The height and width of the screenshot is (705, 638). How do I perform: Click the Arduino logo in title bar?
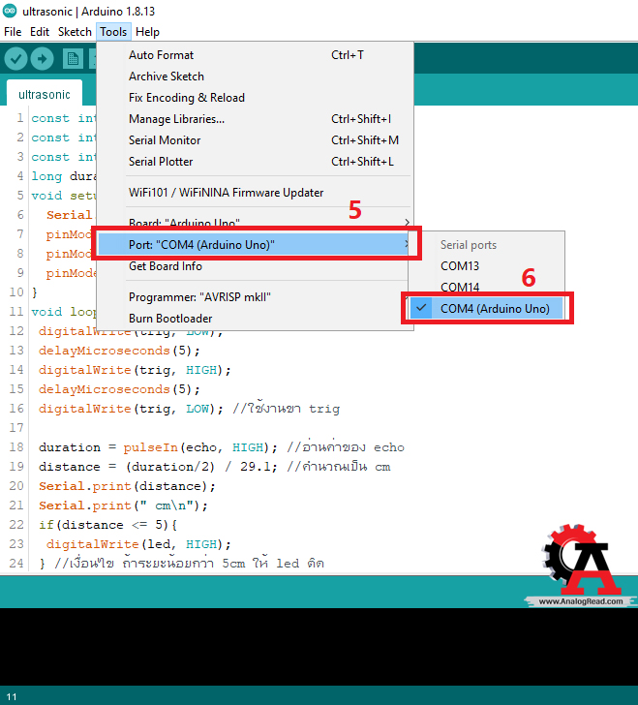click(10, 11)
